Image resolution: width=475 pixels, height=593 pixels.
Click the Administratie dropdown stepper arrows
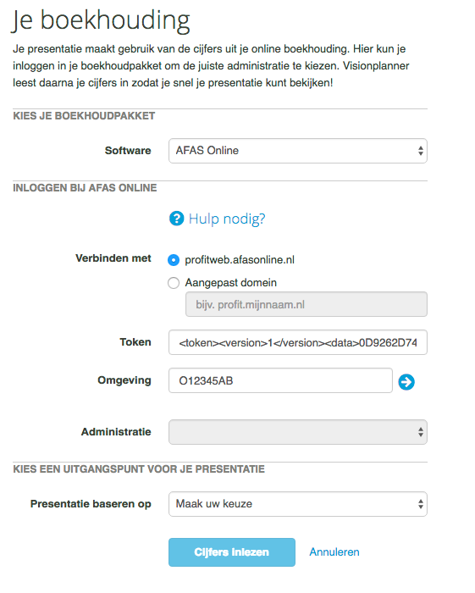tap(420, 432)
